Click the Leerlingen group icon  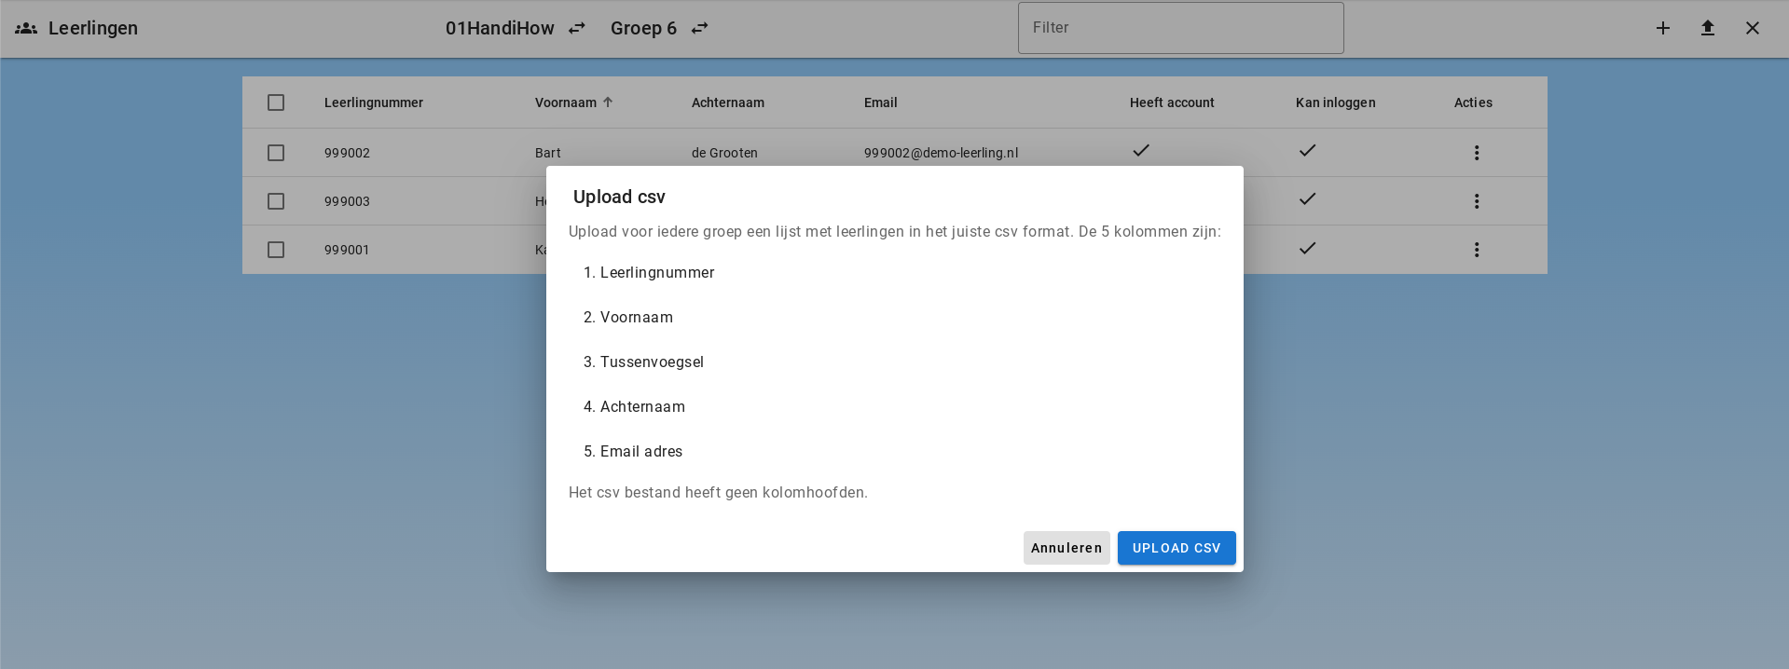(26, 28)
